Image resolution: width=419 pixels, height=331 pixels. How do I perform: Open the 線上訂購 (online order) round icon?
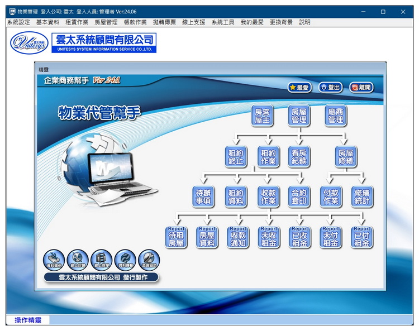(x=78, y=260)
